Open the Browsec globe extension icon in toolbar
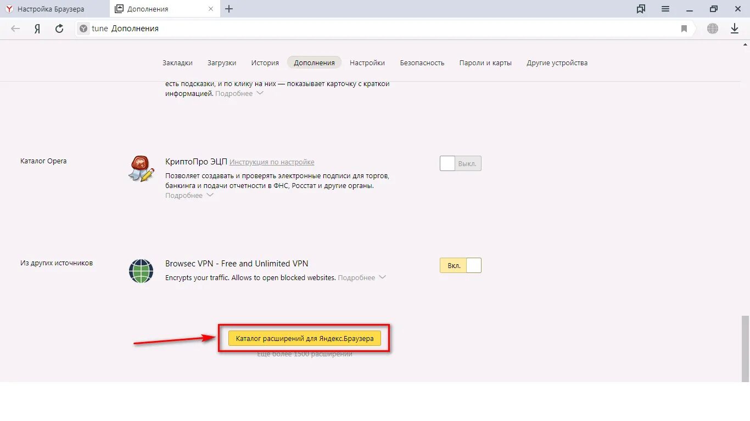Screen dimensions: 750x421 [x=713, y=29]
